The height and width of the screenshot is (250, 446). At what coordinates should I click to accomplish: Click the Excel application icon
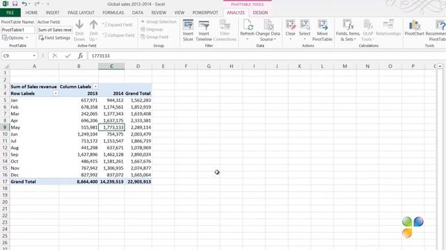click(5, 4)
